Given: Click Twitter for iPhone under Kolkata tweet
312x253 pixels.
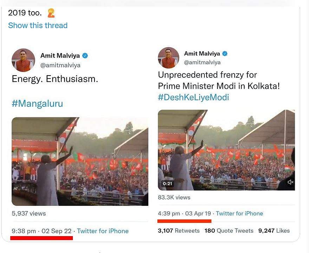Looking at the screenshot, I should click(x=239, y=213).
